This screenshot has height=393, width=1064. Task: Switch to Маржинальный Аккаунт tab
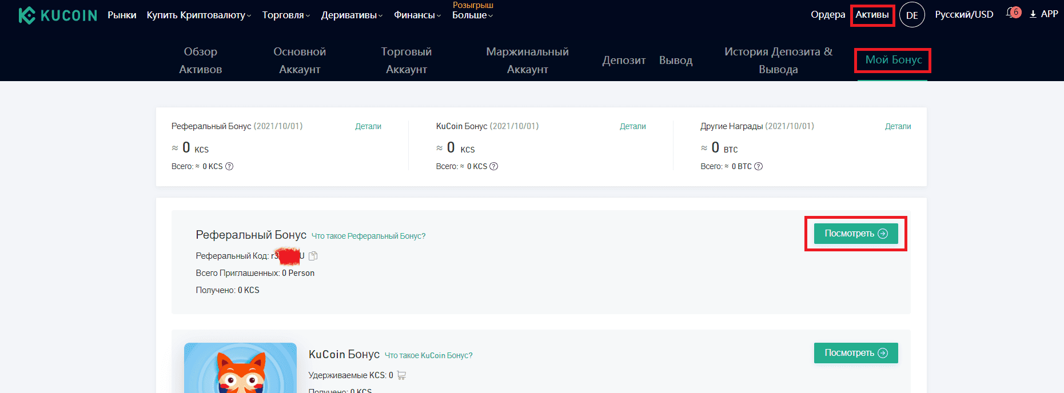coord(527,60)
